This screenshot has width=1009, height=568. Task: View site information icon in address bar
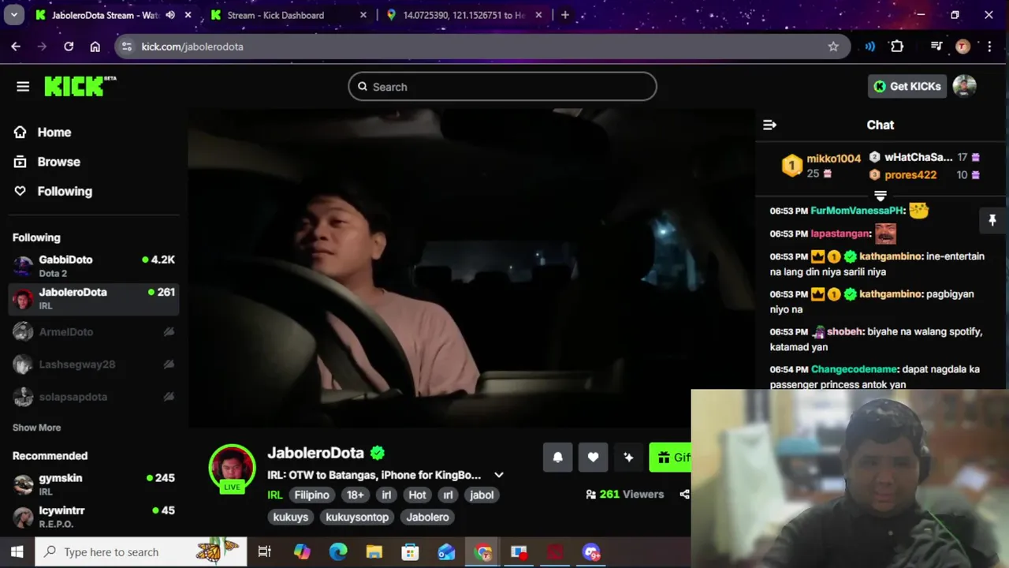pos(127,47)
